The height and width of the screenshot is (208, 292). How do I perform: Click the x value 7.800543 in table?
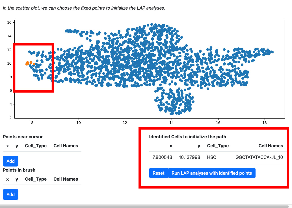coord(162,157)
